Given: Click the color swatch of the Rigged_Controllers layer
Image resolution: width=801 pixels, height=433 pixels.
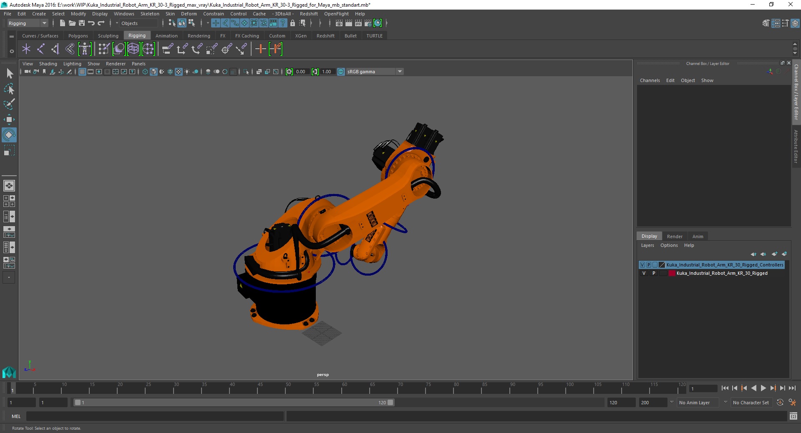Looking at the screenshot, I should (x=662, y=265).
